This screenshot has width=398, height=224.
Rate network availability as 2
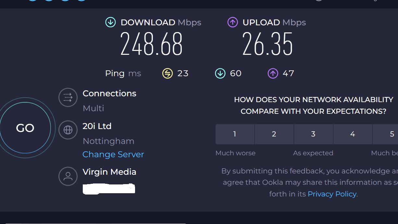pos(274,134)
